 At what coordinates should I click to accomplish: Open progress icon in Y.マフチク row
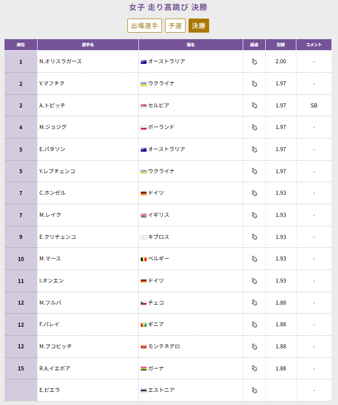tap(254, 84)
